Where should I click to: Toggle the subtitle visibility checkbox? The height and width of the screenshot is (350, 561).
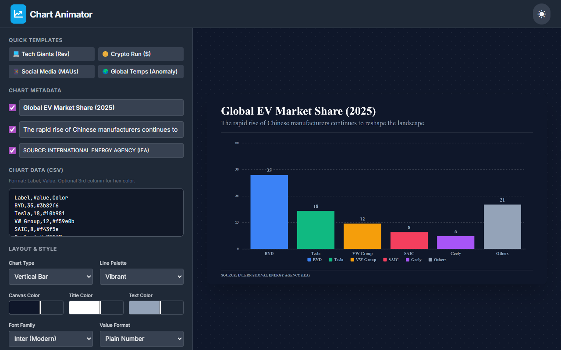(x=12, y=129)
